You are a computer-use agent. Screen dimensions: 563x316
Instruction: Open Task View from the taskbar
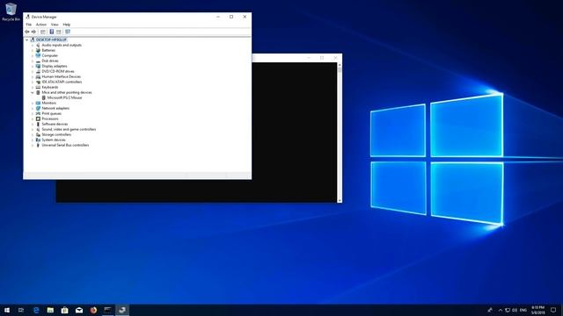(21, 310)
